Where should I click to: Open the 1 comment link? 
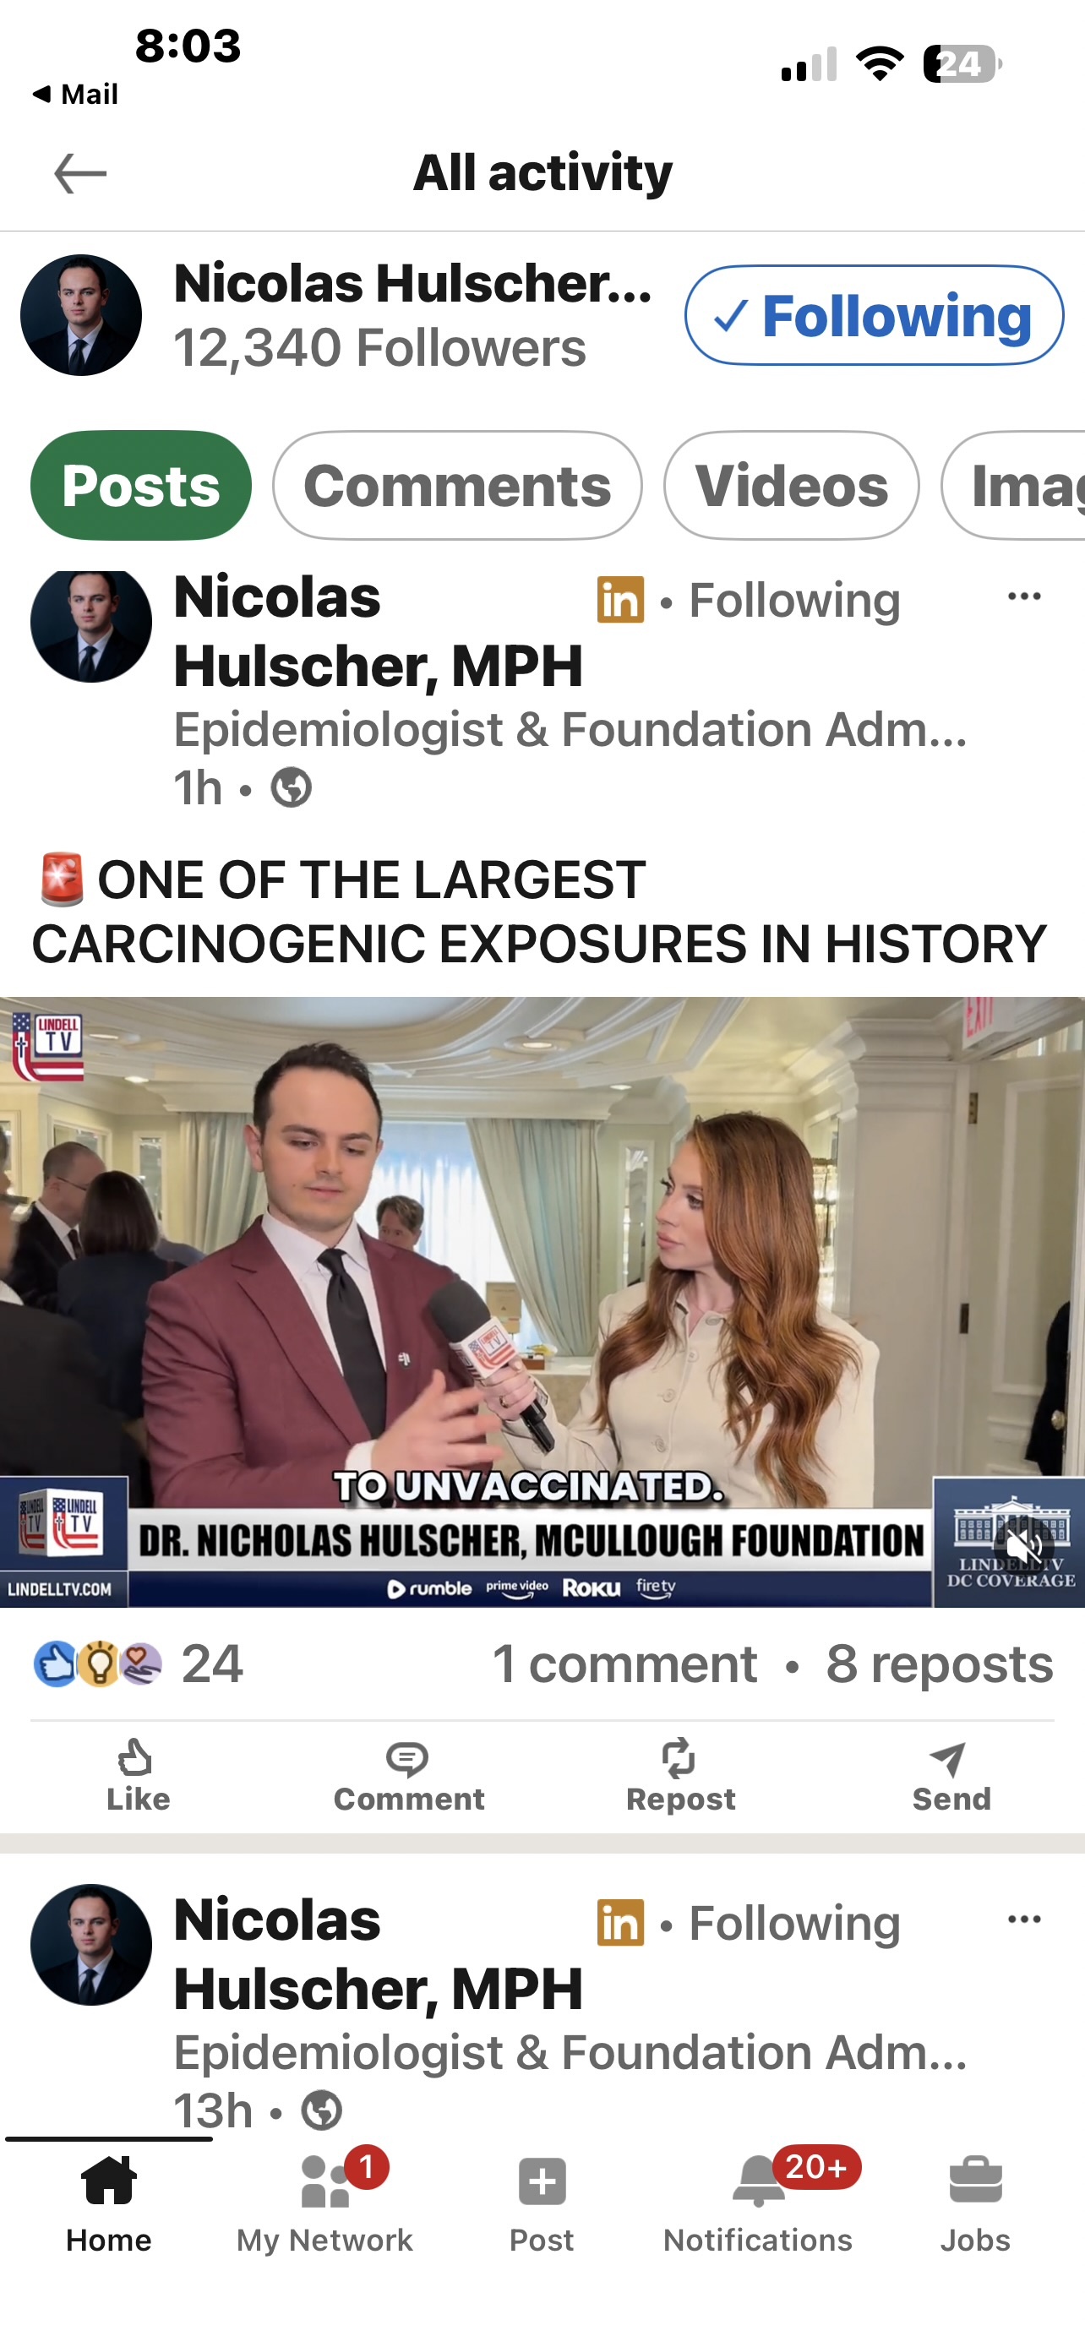point(625,1664)
